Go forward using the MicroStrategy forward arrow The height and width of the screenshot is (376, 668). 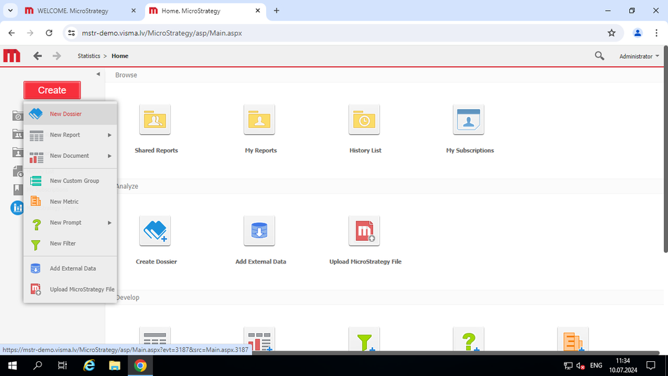(57, 56)
